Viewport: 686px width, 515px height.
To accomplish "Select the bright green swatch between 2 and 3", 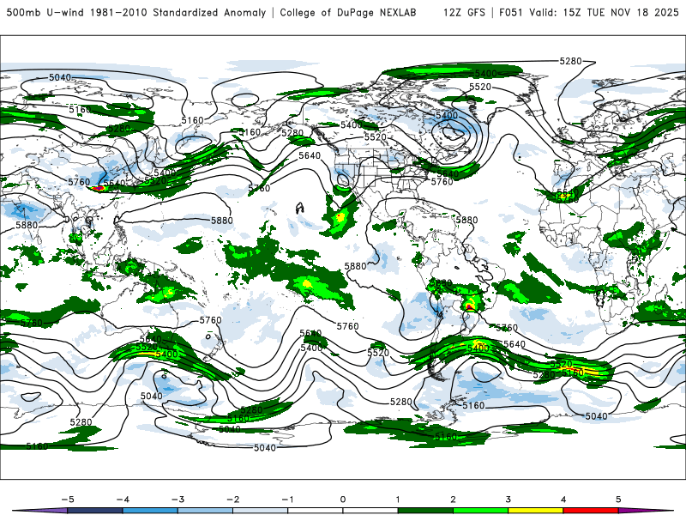I will coord(480,511).
